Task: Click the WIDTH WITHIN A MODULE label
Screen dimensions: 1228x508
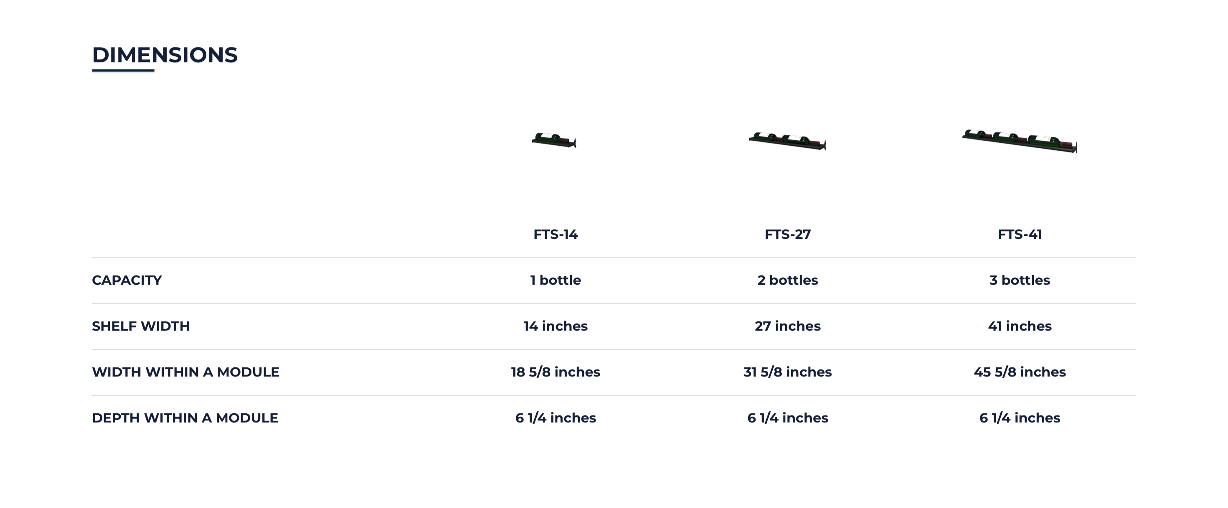Action: point(185,372)
